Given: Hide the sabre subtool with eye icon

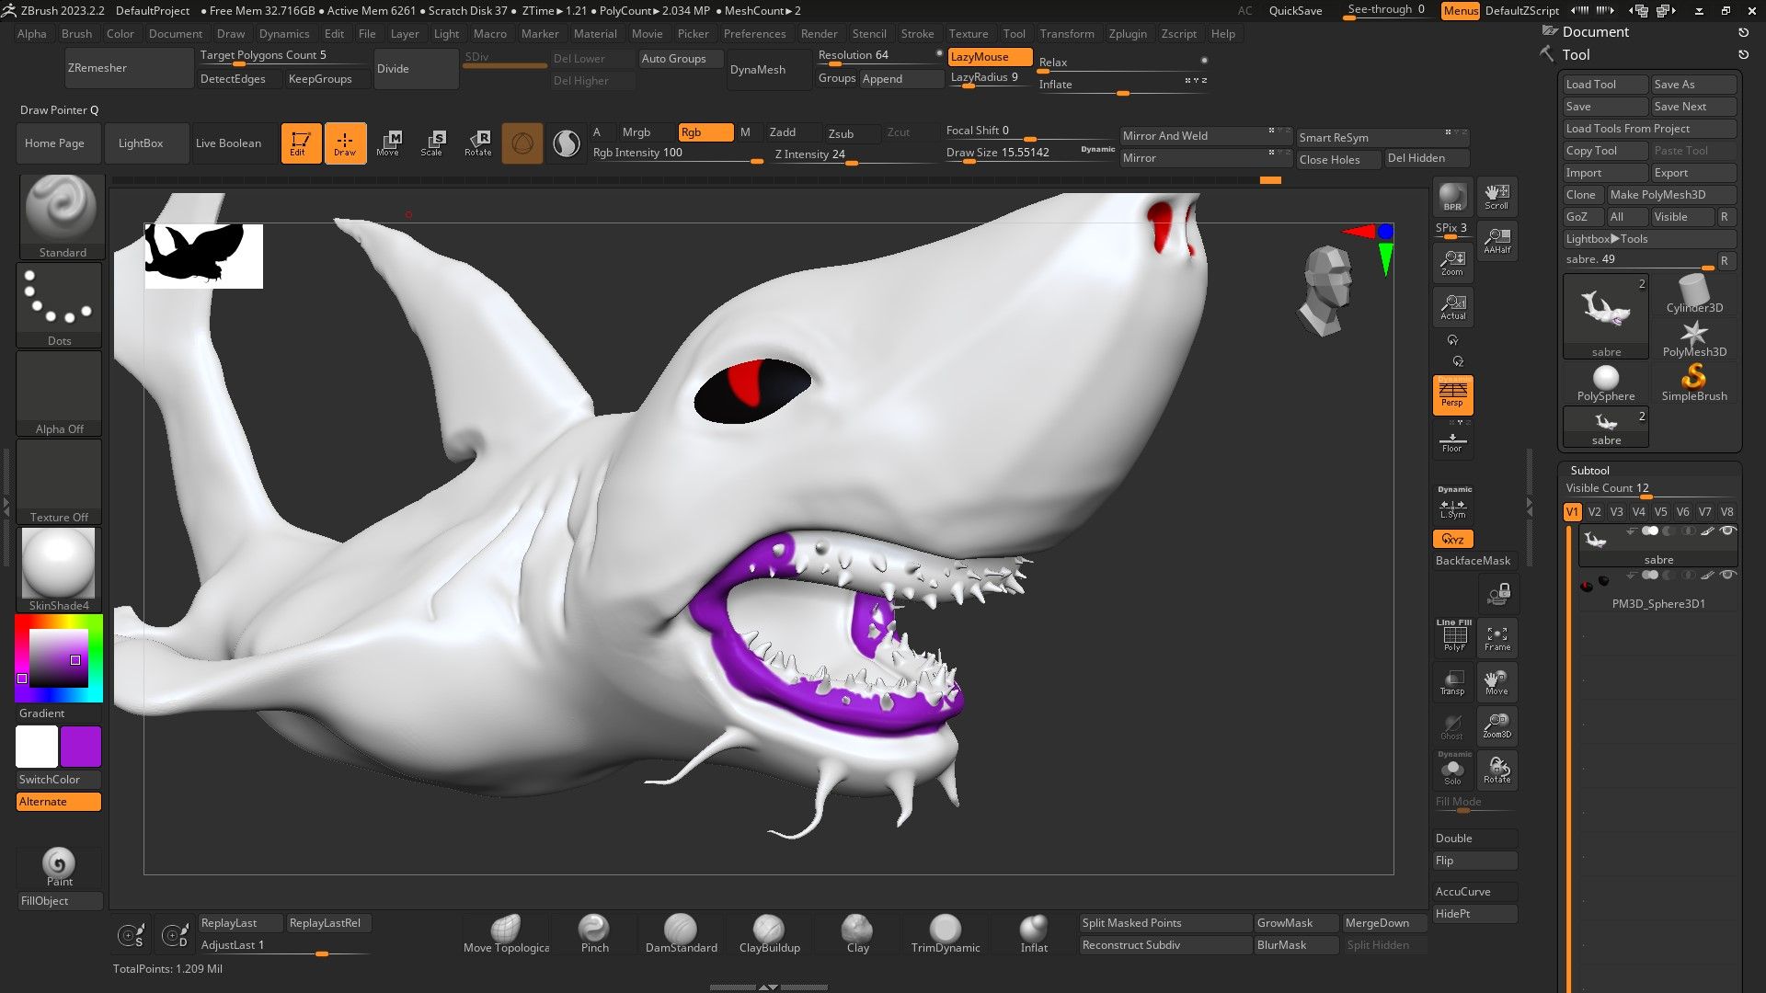Looking at the screenshot, I should coord(1727,531).
